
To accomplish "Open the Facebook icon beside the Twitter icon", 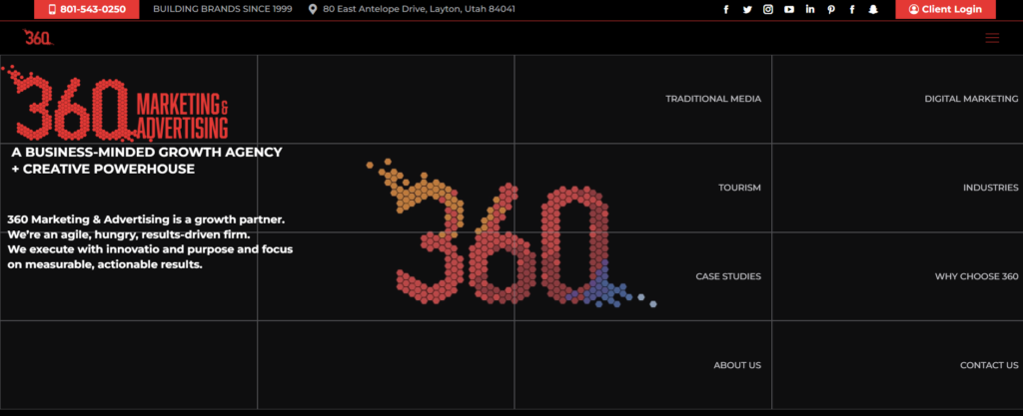I will (726, 9).
